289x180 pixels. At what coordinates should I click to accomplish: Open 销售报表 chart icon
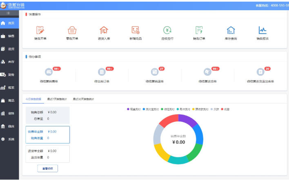262,31
